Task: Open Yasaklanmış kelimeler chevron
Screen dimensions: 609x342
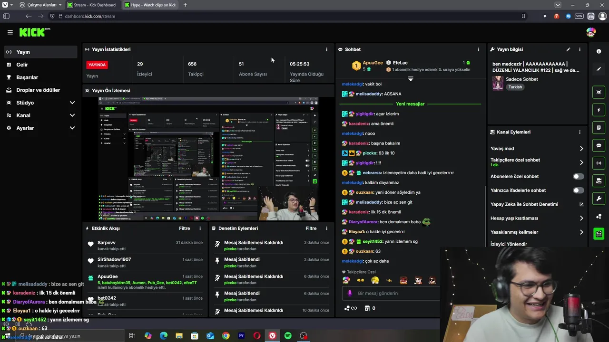Action: tap(581, 232)
